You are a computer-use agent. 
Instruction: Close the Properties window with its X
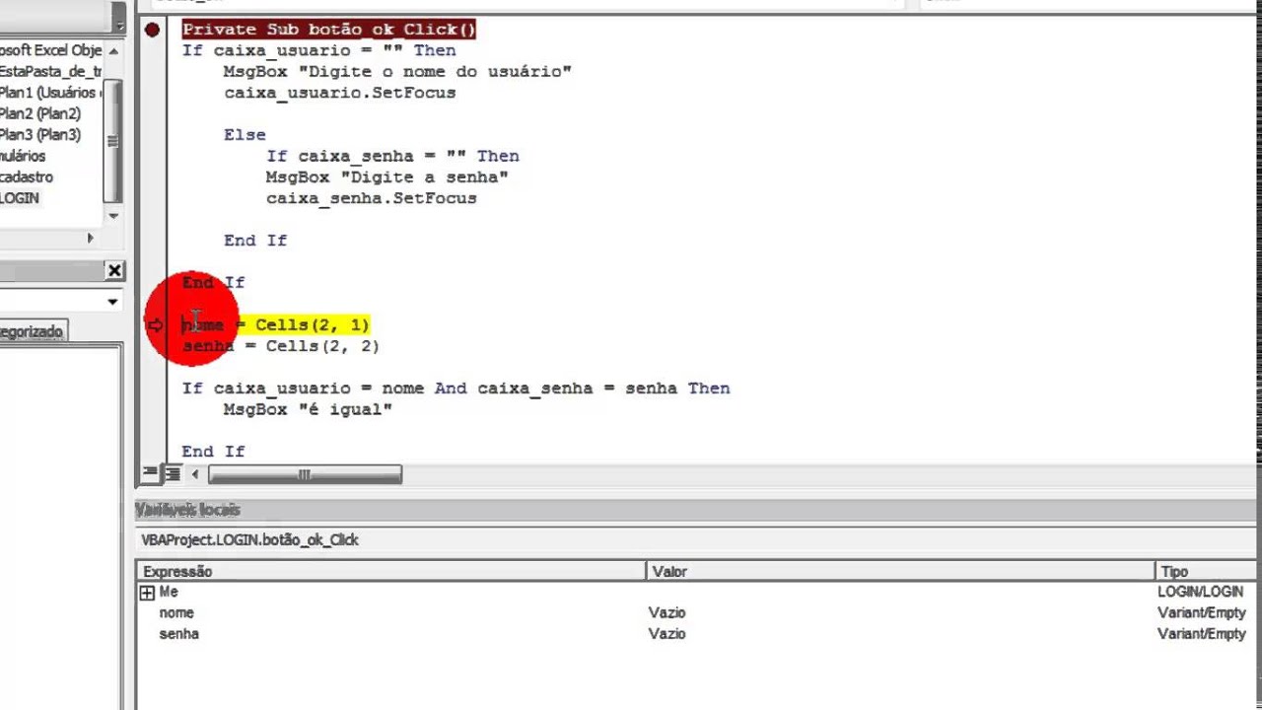click(114, 270)
